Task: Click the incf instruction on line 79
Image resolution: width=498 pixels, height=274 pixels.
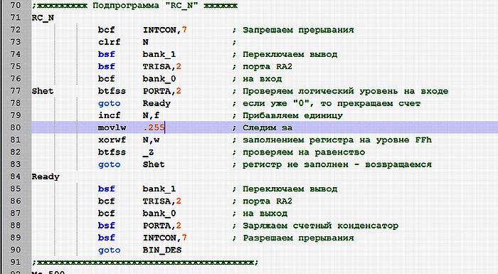Action: [109, 115]
